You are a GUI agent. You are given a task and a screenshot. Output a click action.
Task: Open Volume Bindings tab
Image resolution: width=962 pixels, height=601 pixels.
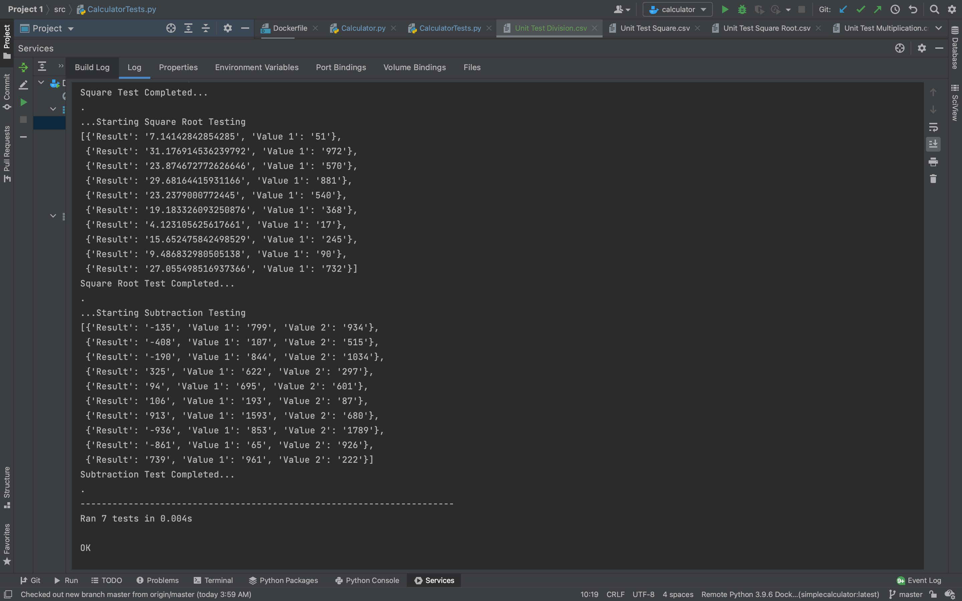point(415,67)
